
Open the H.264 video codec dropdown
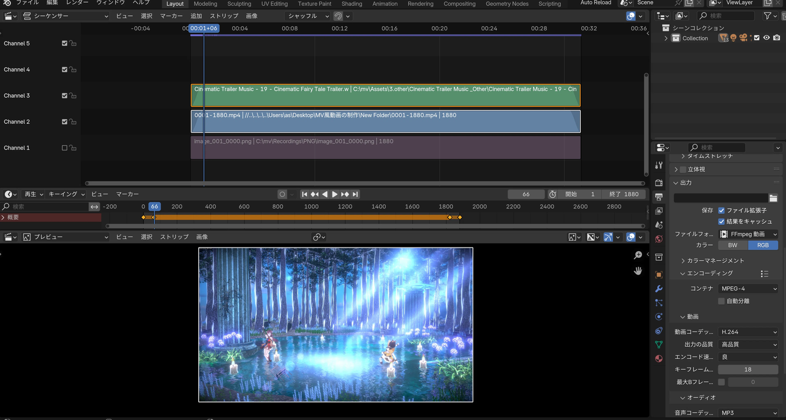748,332
